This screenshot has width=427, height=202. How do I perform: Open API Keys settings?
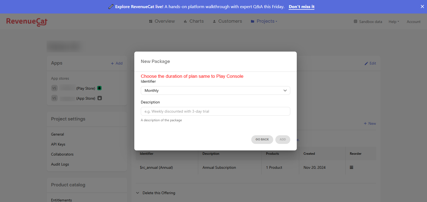coord(58,144)
